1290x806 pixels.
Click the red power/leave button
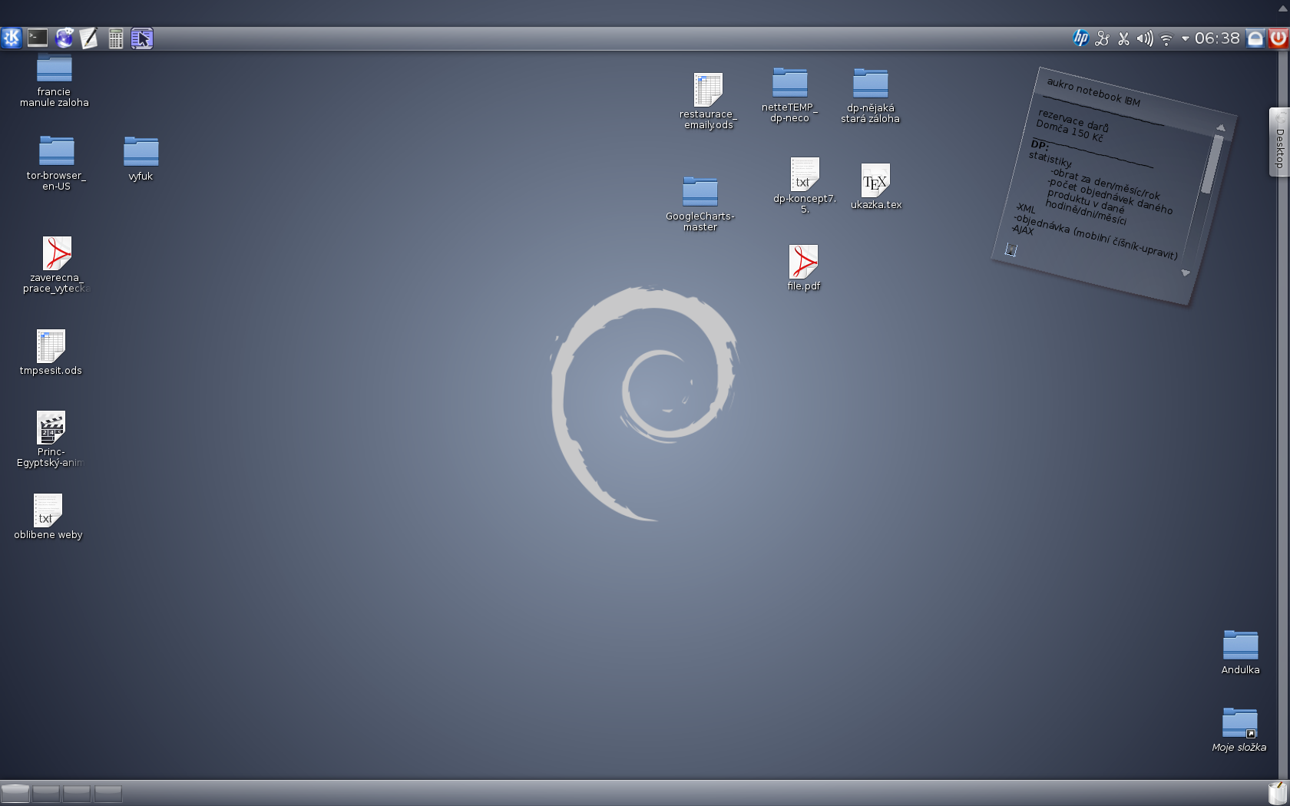(x=1278, y=38)
